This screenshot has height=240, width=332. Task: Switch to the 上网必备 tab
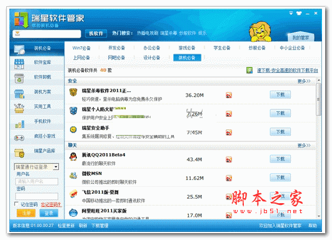coord(81,57)
